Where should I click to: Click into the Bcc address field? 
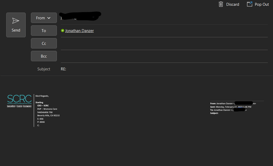coord(164,56)
